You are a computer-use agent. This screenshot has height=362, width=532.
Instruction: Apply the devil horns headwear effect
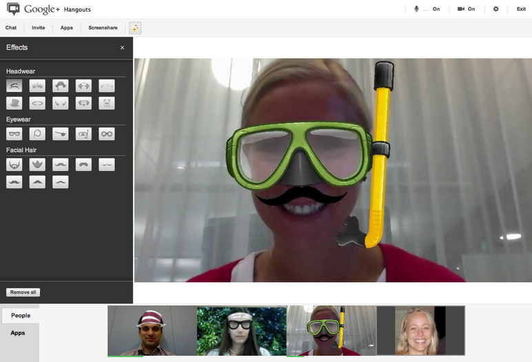[x=61, y=103]
